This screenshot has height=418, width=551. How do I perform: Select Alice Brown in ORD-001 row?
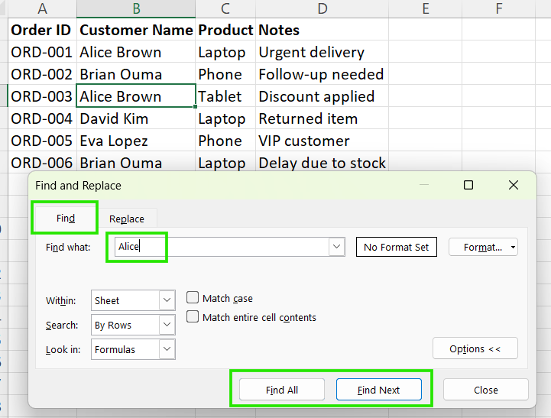coord(136,52)
